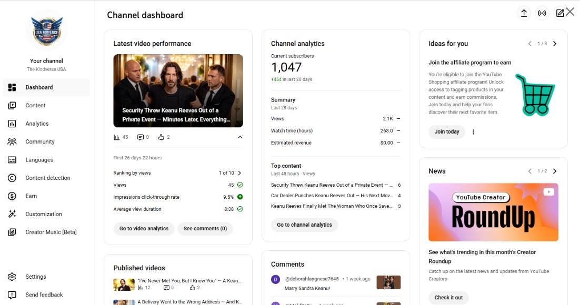Click the D avatar of deborahlangnese7645
Screen dimensions: 580x305
(x=275, y=279)
